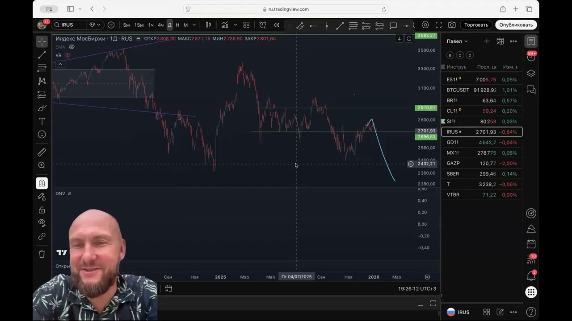Open the apps grid button

click(x=531, y=292)
